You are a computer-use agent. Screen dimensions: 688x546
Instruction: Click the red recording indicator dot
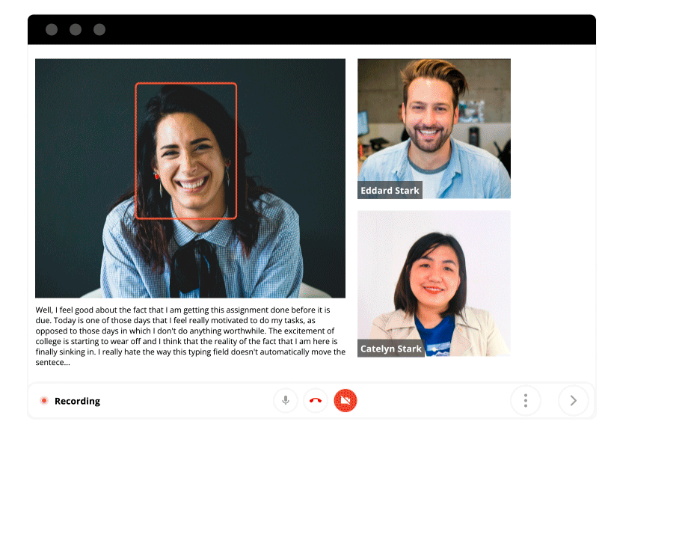44,401
